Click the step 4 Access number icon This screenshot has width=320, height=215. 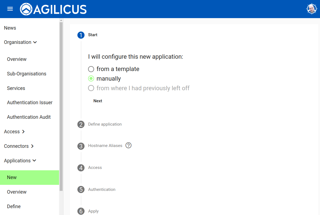coord(81,168)
